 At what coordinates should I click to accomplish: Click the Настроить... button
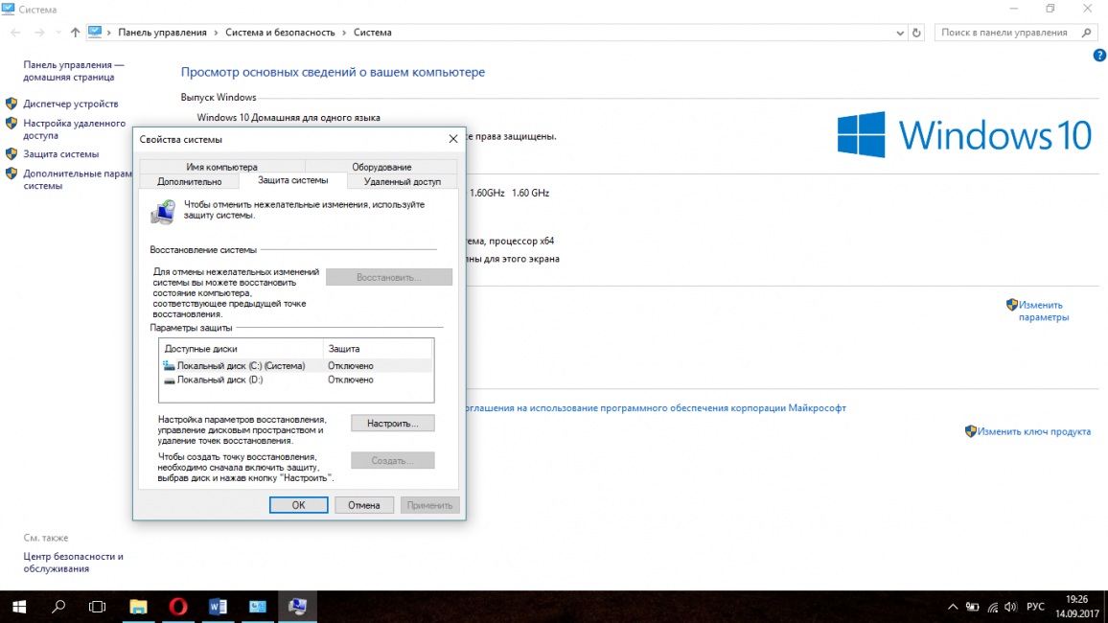[x=393, y=423]
